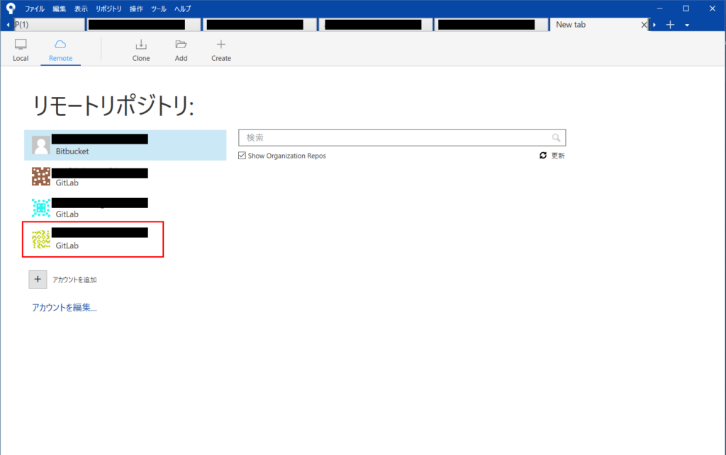The image size is (726, 455).
Task: Click the 検索 search field
Action: point(402,138)
